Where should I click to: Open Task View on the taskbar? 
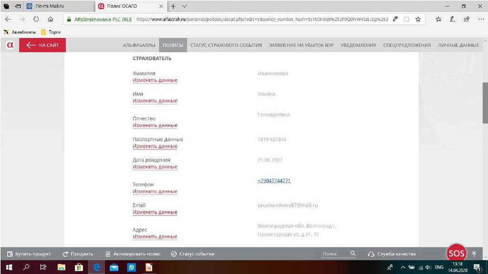43,267
